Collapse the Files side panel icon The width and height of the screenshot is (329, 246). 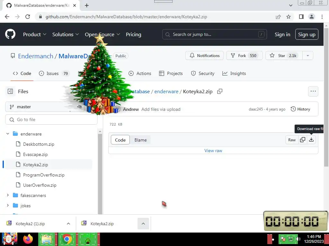10,91
